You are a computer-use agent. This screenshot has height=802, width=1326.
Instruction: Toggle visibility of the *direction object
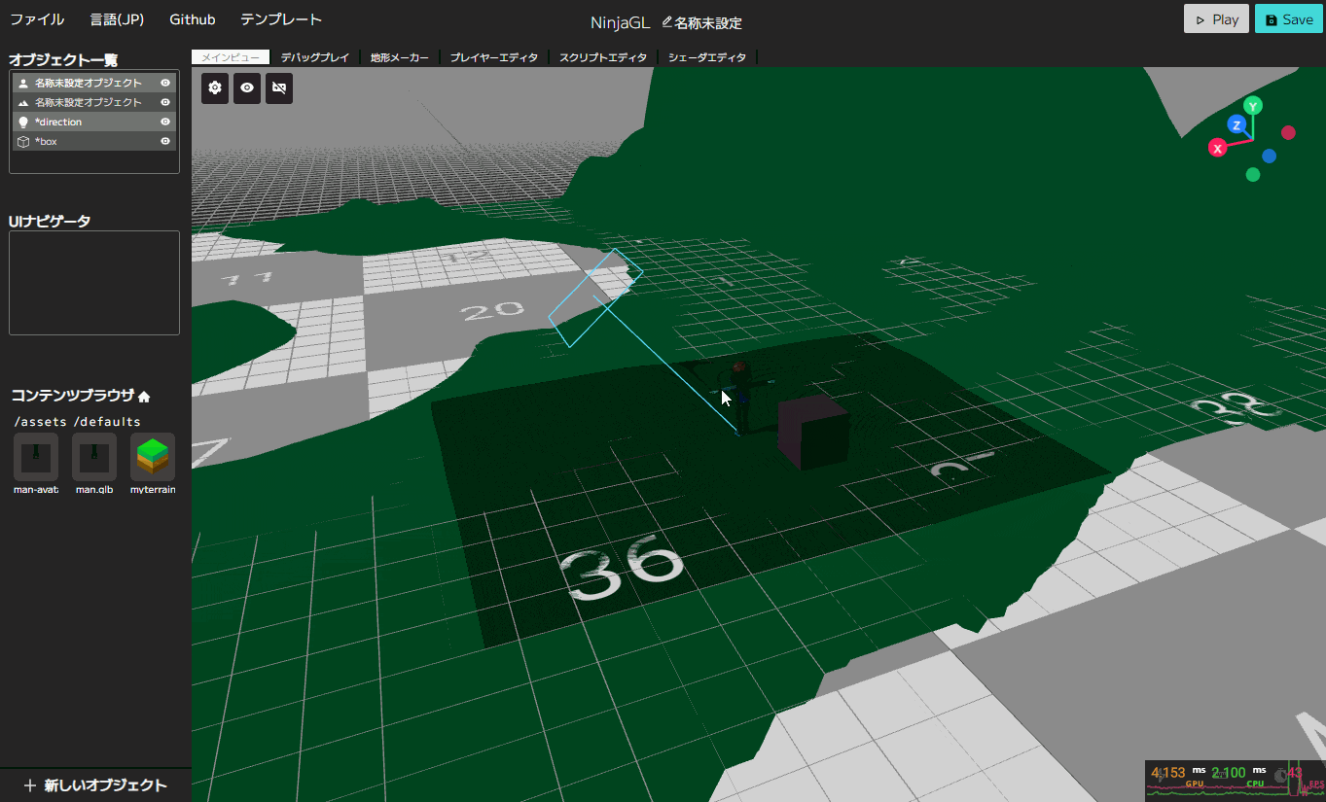click(167, 122)
